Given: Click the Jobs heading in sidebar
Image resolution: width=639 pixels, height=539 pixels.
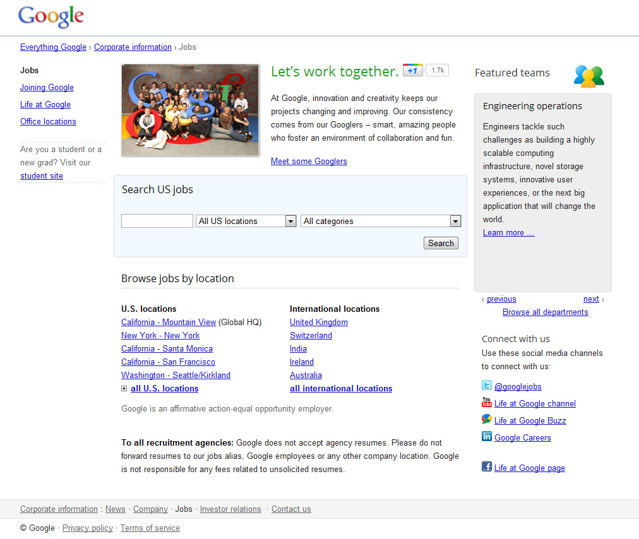Looking at the screenshot, I should 29,71.
